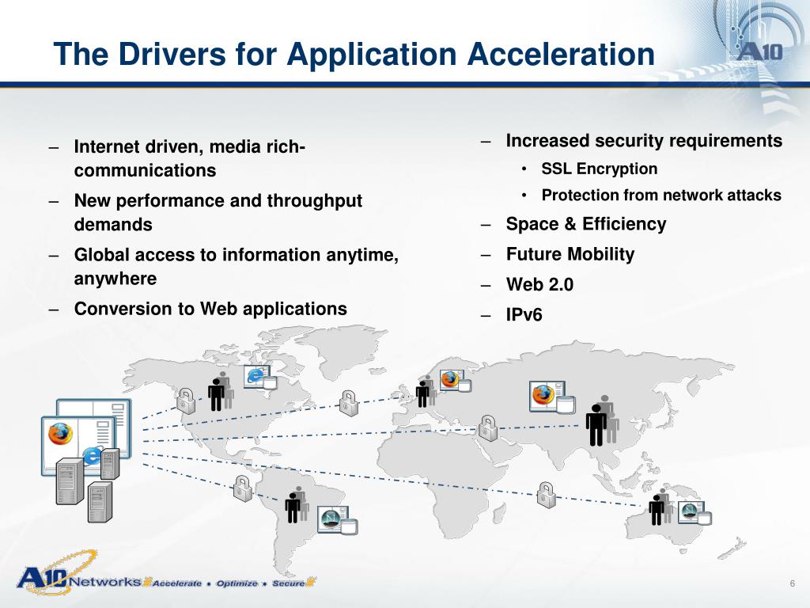Click the 'Future Mobility' bullet

pos(570,254)
